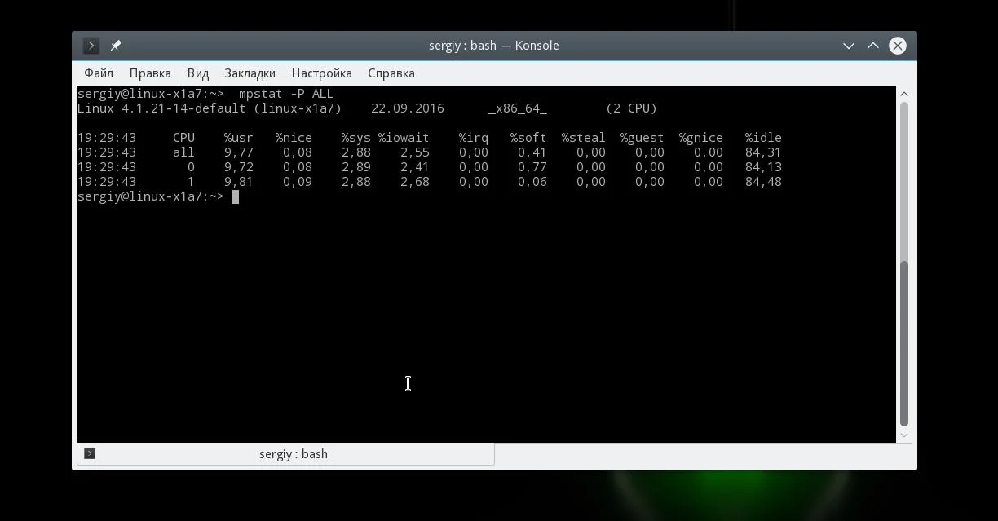
Task: Click the terminal icon in bash tab
Action: tap(90, 453)
